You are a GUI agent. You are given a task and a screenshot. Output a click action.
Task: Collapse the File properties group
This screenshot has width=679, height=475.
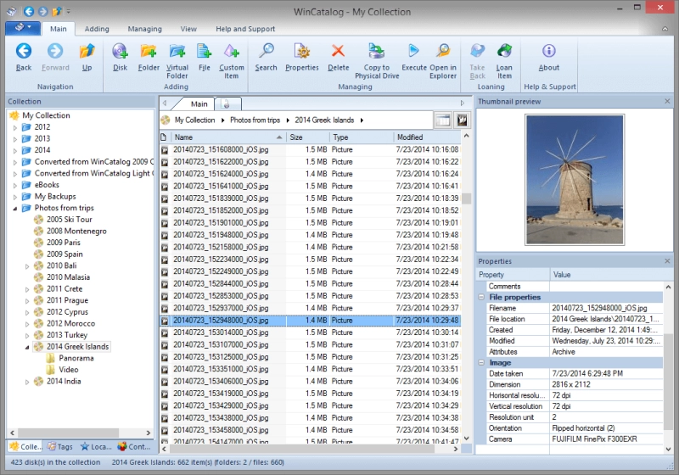coord(481,297)
